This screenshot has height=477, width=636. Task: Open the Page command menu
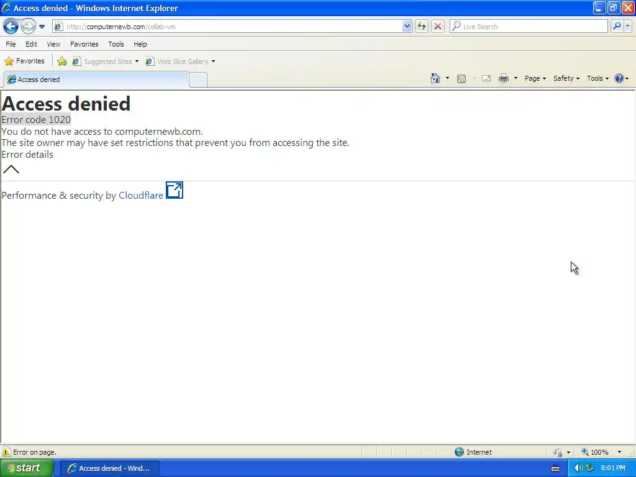coord(535,78)
